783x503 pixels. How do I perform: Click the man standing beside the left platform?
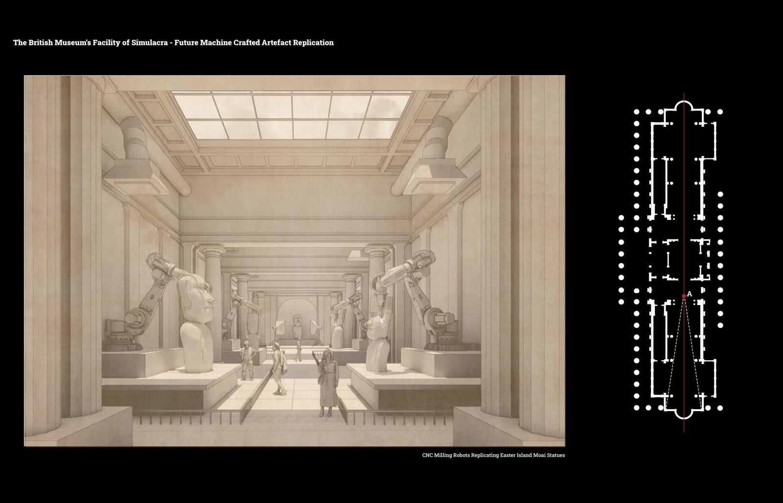[248, 360]
